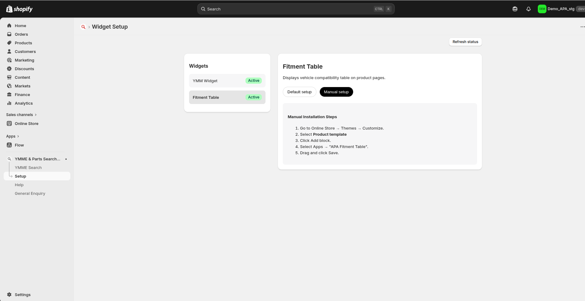
Task: Open the Sidekick assistant icon in top bar
Action: pyautogui.click(x=515, y=9)
